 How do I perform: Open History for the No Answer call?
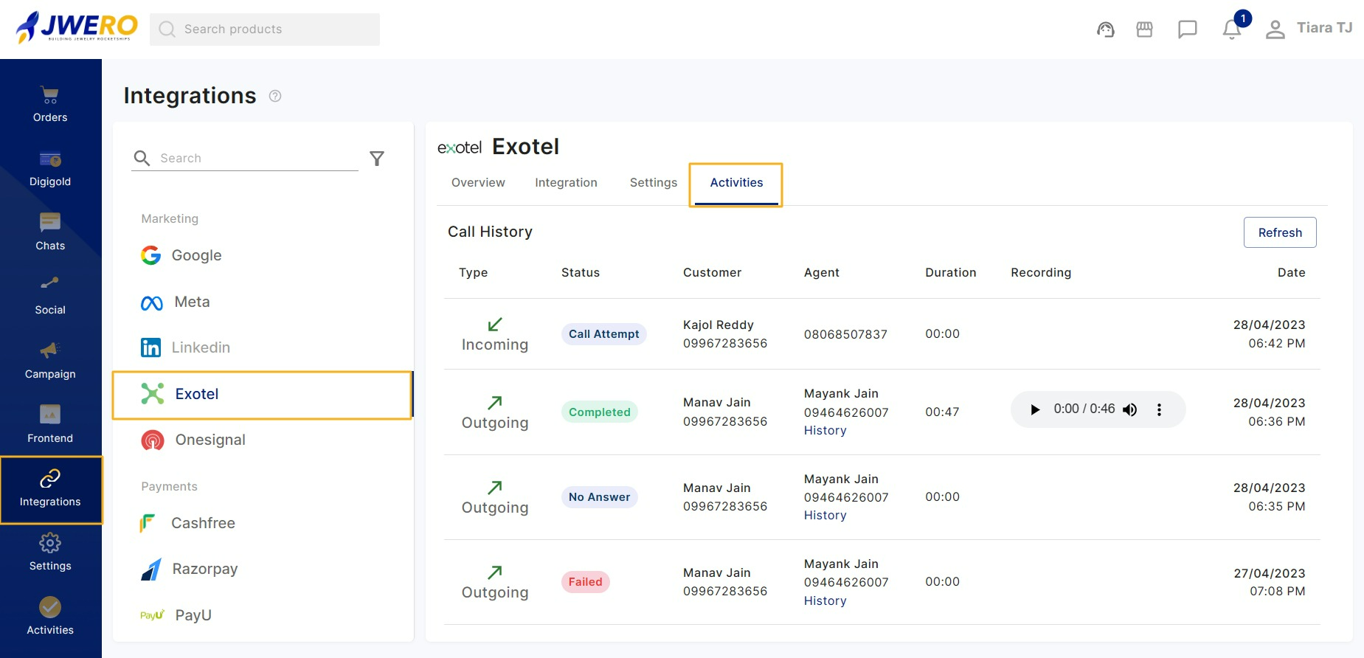pyautogui.click(x=825, y=516)
